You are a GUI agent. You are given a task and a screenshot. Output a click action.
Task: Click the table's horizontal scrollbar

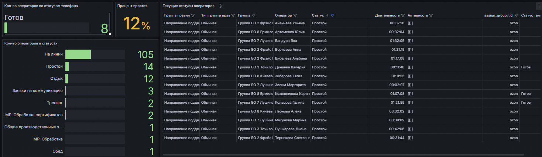(343, 154)
